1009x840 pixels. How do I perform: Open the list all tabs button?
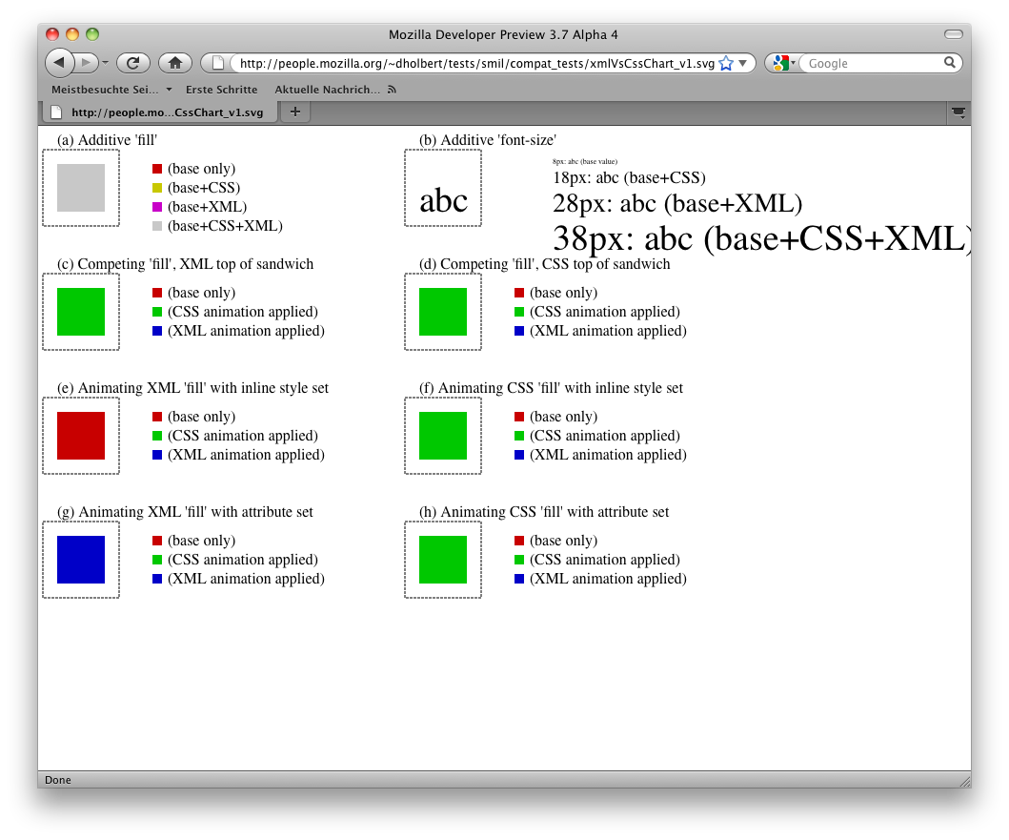pyautogui.click(x=959, y=113)
